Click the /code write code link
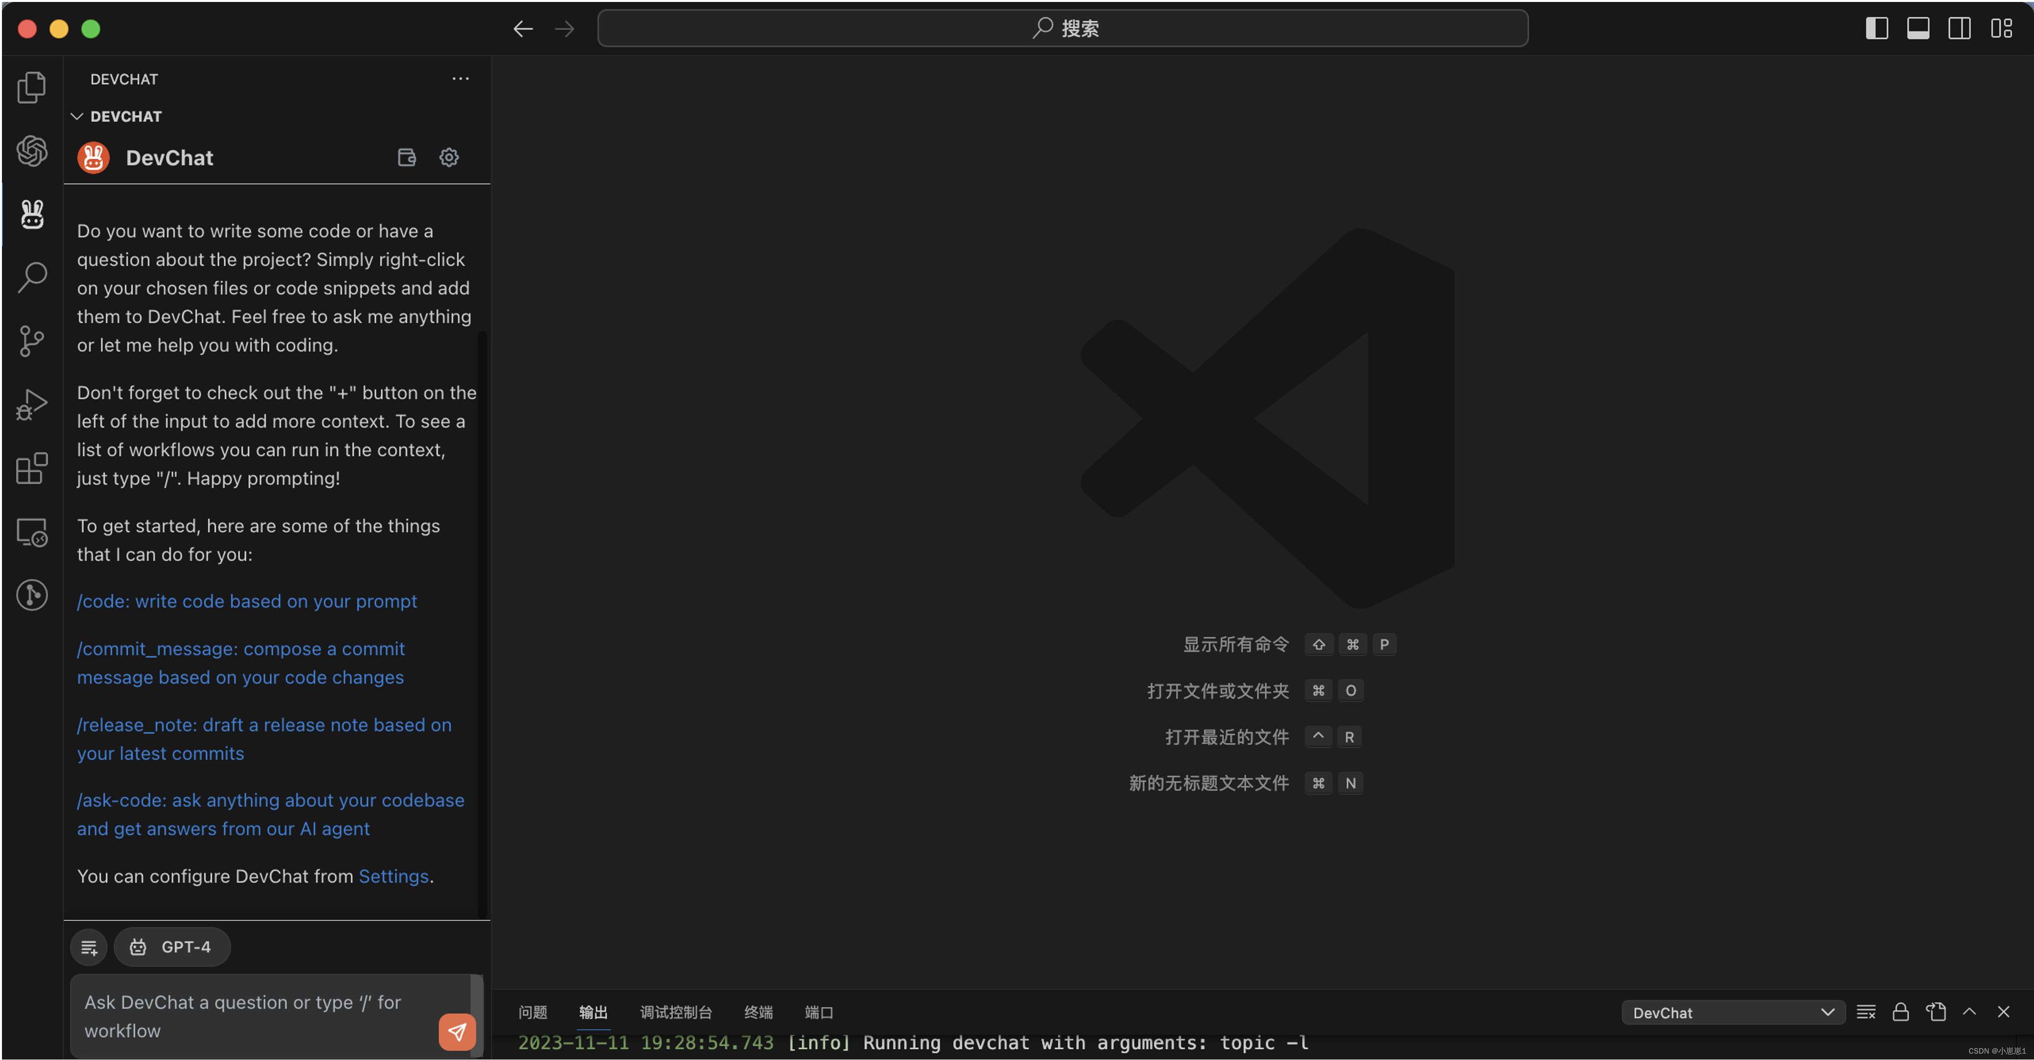2034x1060 pixels. click(246, 602)
